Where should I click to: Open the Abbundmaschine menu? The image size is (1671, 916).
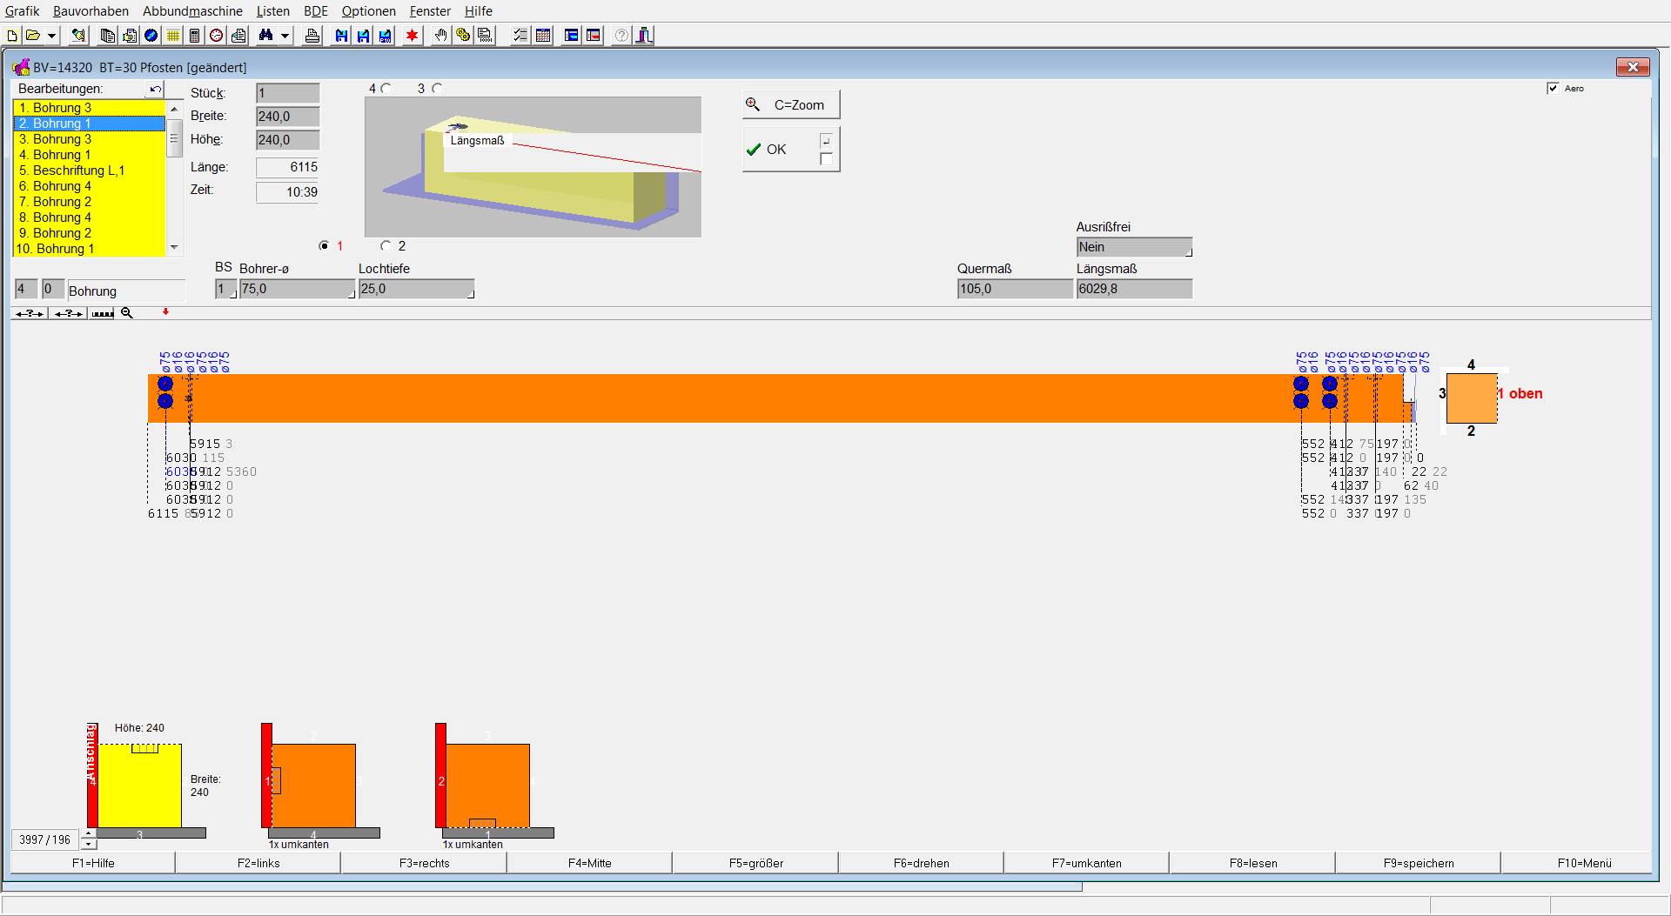point(192,10)
